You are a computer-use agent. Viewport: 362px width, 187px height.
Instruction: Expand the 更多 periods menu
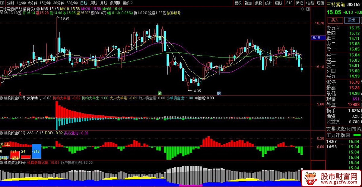(128, 3)
